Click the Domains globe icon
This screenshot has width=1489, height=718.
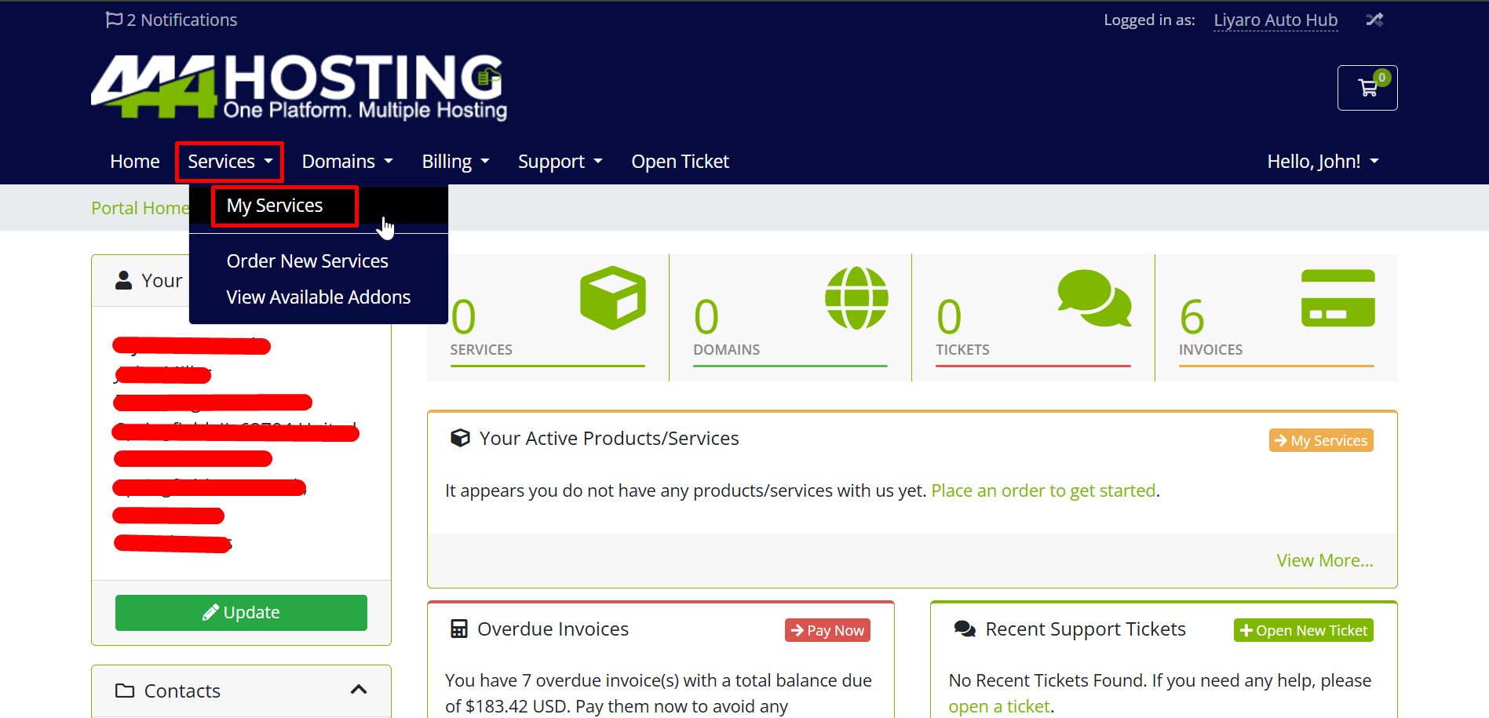tap(856, 298)
